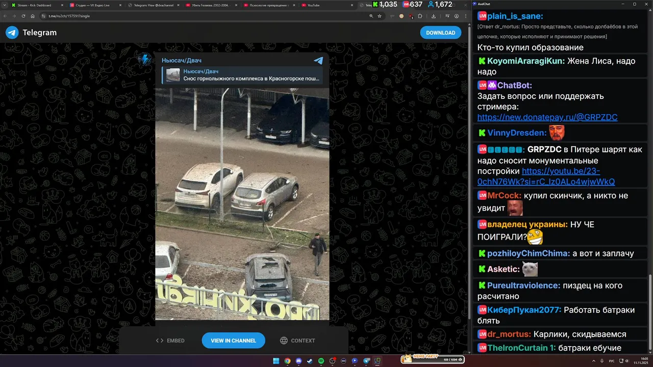Open the Ньюсач/Двач channel name link
653x367 pixels.
coord(182,60)
